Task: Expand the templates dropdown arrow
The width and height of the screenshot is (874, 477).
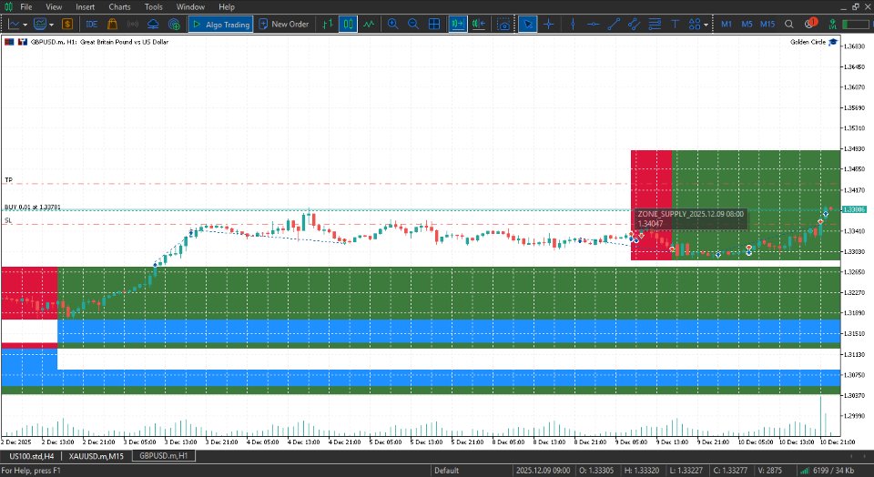Action: [51, 25]
